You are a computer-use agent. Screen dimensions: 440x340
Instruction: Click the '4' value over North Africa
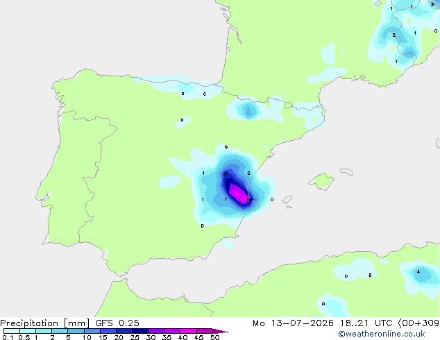click(418, 271)
